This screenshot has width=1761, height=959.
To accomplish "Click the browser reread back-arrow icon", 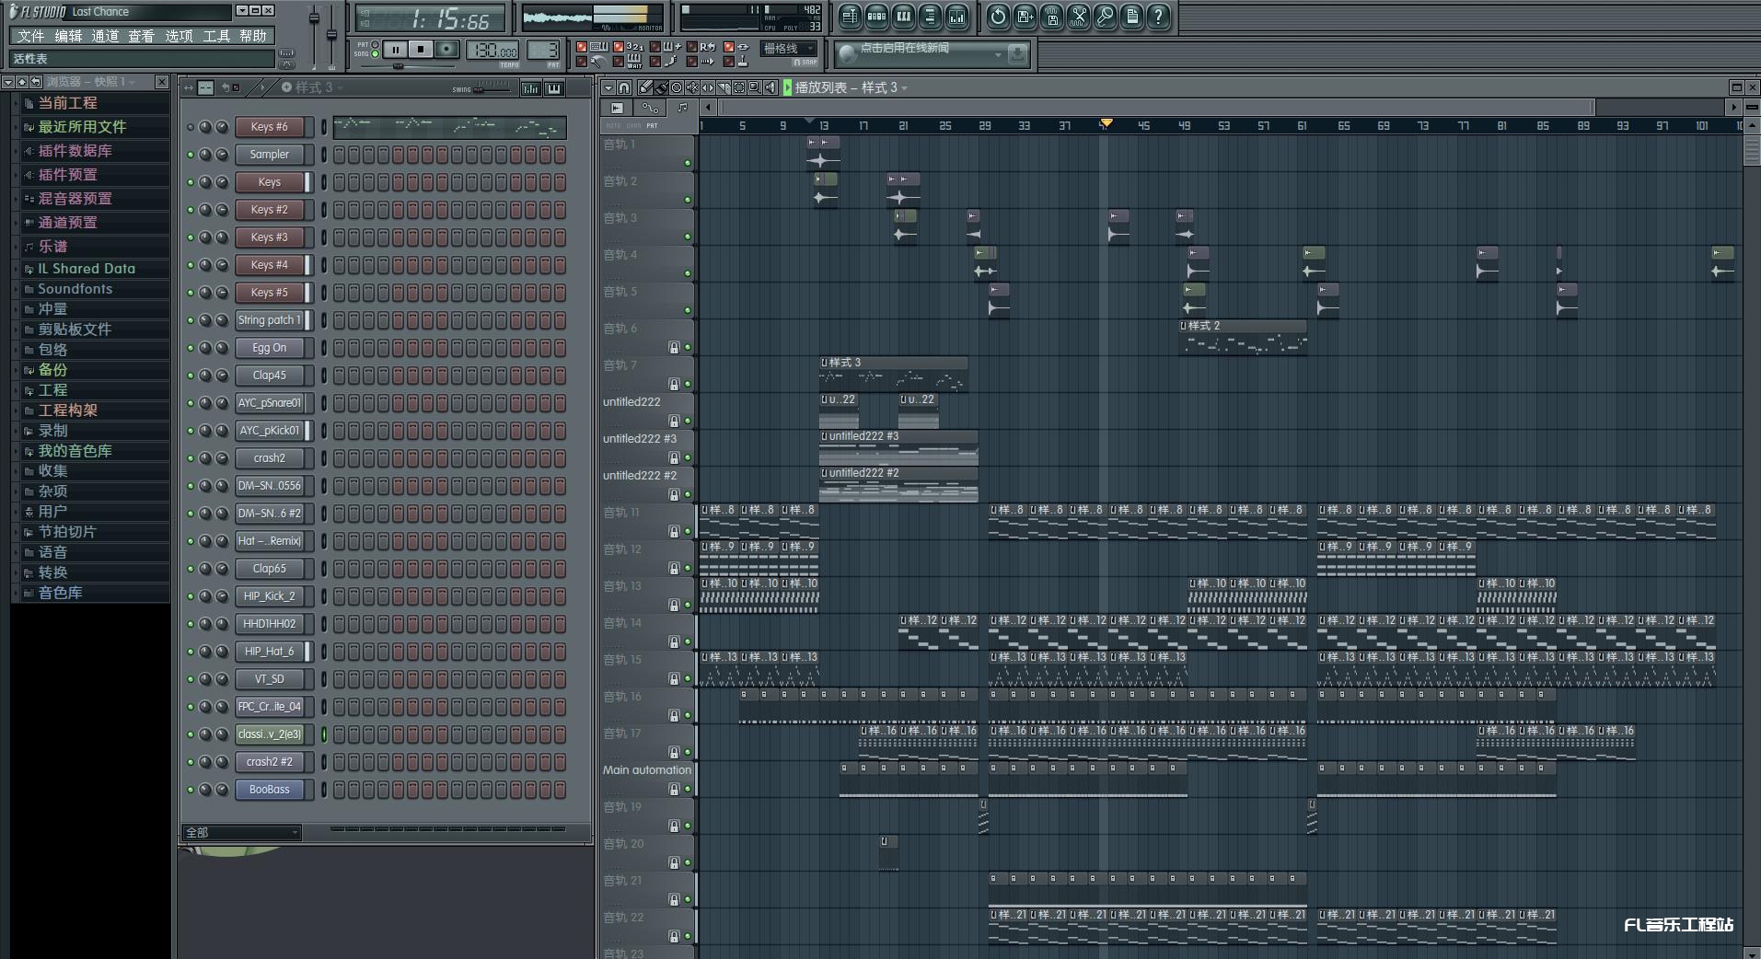I will point(34,82).
